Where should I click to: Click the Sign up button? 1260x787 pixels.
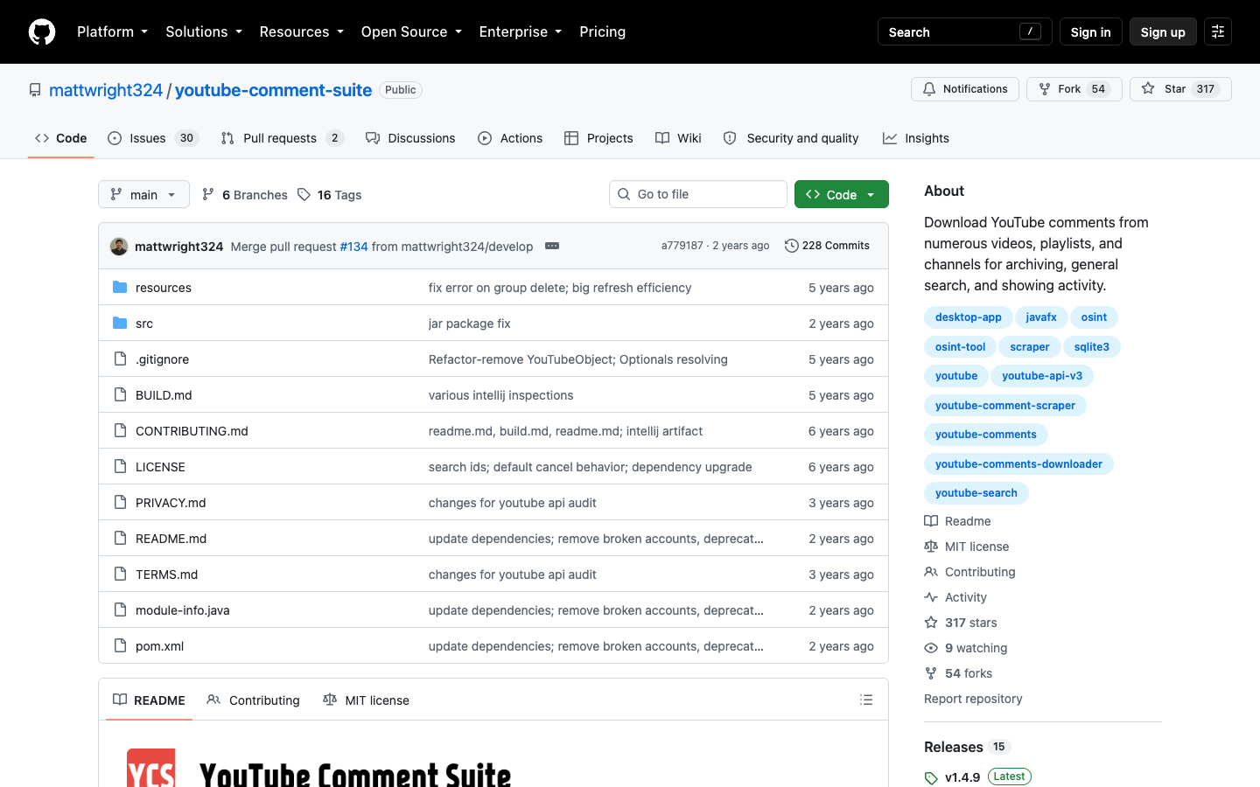(x=1163, y=31)
